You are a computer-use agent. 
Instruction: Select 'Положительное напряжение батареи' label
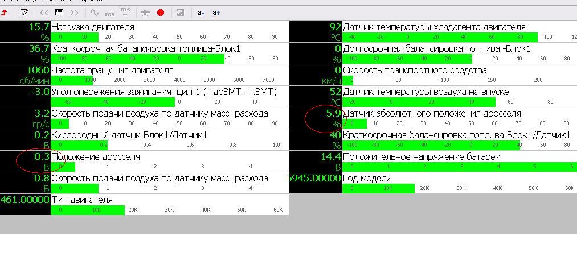coord(422,156)
